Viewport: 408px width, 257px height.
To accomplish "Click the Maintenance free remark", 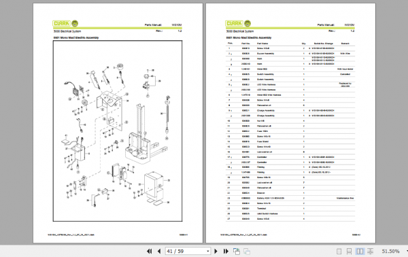I will 345,199.
